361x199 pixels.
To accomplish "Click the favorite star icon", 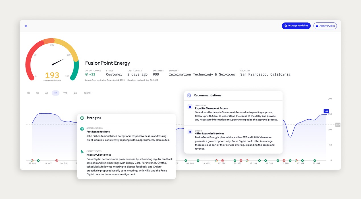I will [x=26, y=26].
